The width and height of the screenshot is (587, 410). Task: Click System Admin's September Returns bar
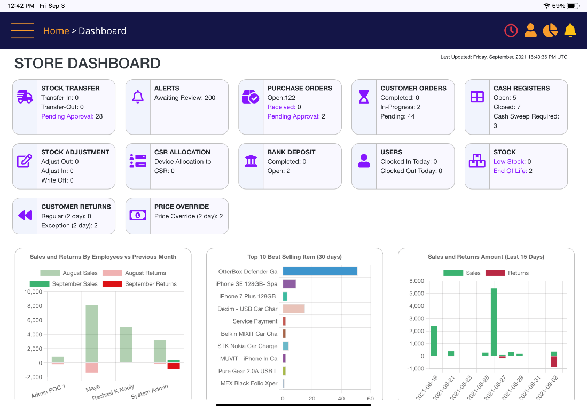(174, 366)
